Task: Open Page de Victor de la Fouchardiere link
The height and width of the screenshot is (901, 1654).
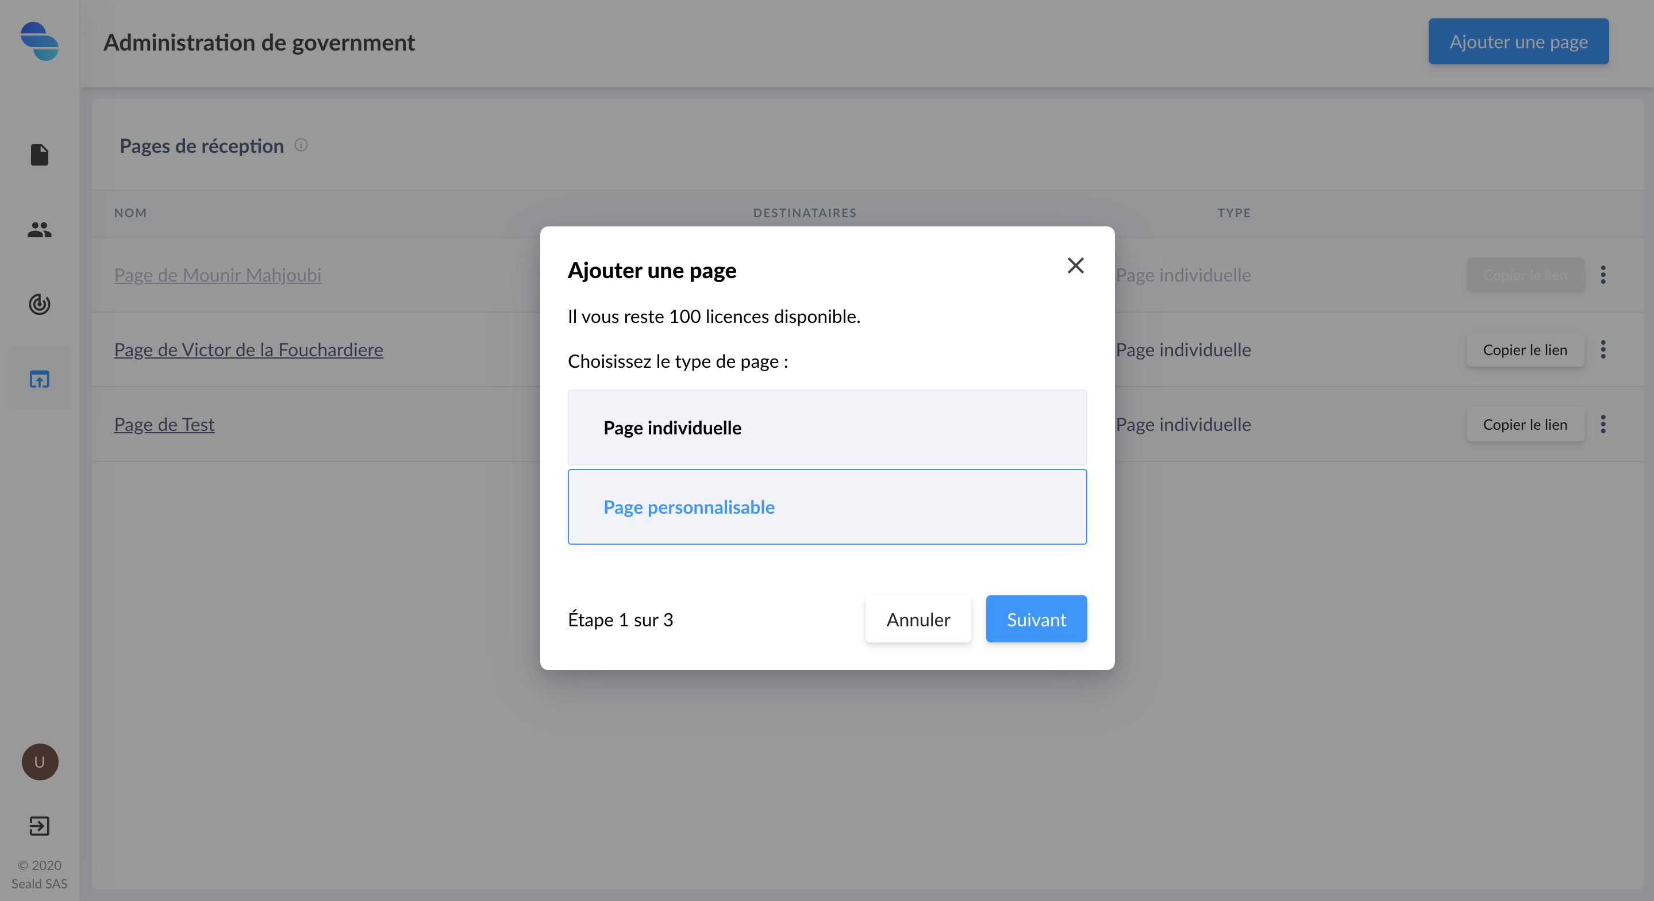Action: pos(248,349)
